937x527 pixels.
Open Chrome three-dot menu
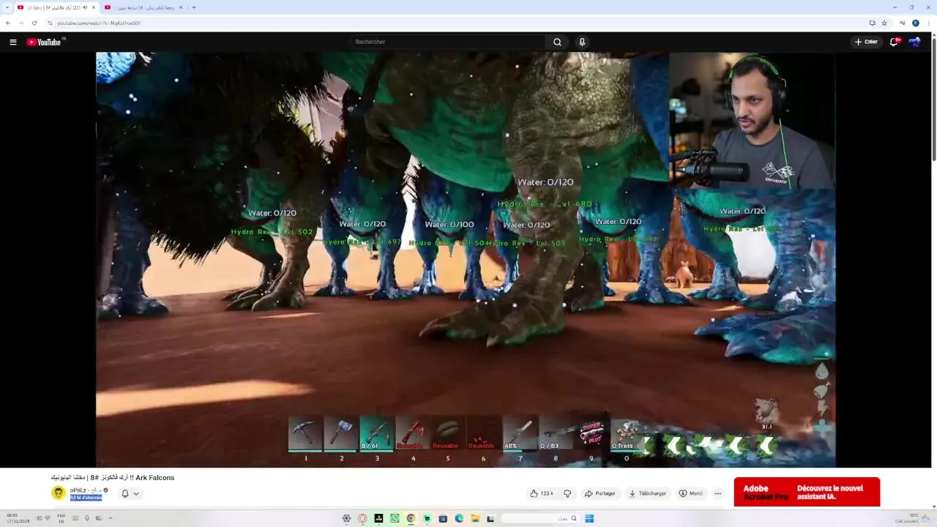(x=929, y=23)
